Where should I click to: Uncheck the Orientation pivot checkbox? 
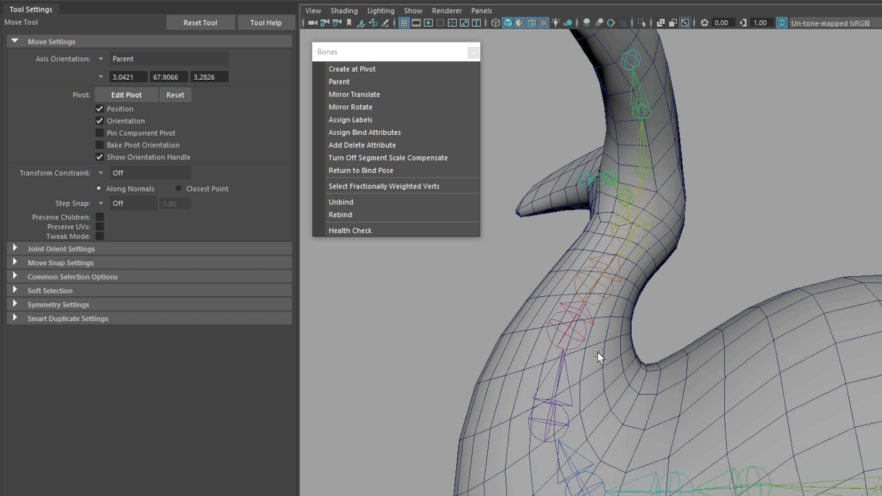point(99,121)
